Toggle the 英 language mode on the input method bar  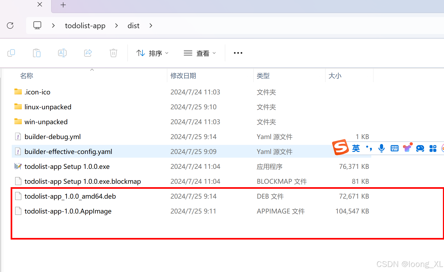(x=356, y=148)
